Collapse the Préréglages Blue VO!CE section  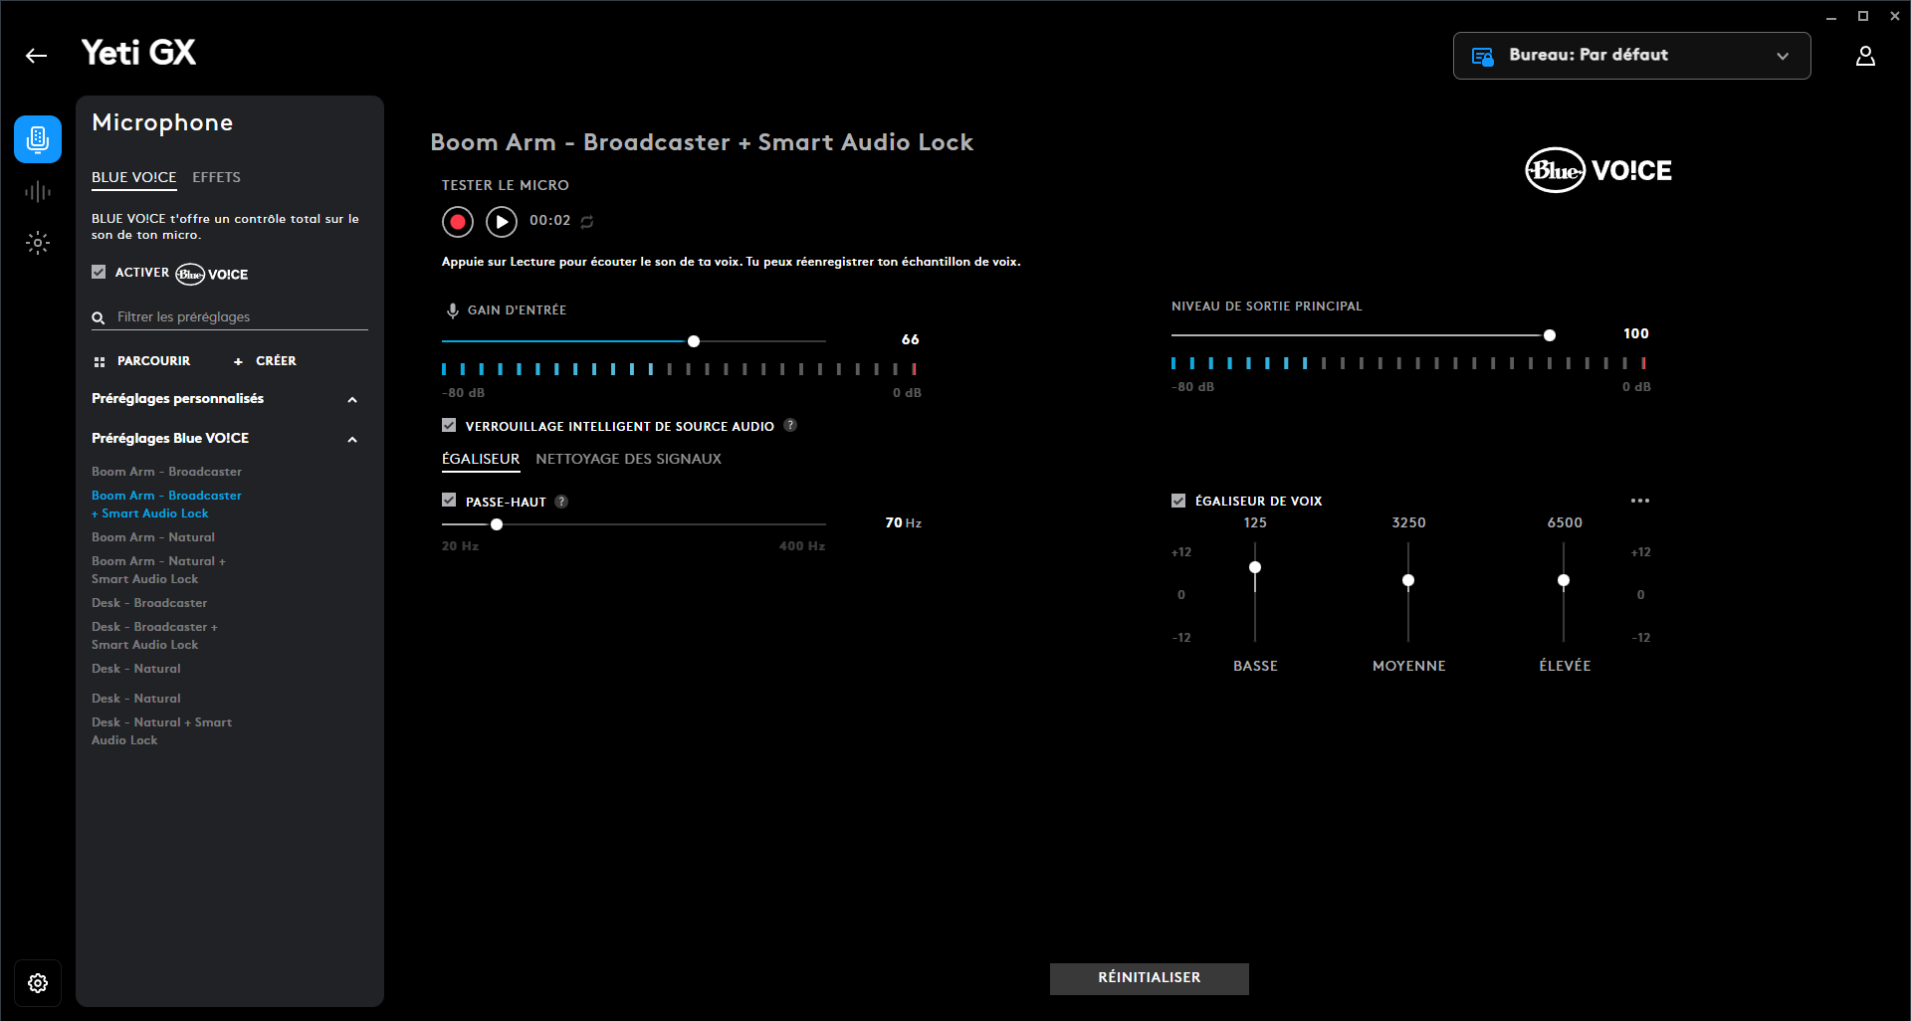coord(352,439)
